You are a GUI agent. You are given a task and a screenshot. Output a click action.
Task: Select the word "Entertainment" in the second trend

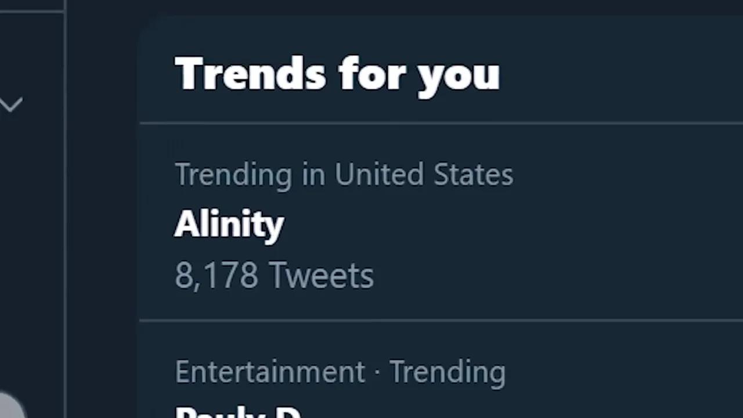pos(270,372)
